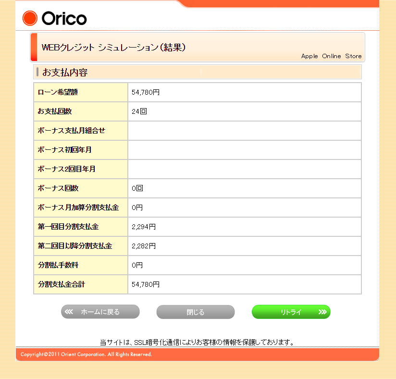The height and width of the screenshot is (379, 396).
Task: Click the Orico red circle logo
Action: point(30,18)
